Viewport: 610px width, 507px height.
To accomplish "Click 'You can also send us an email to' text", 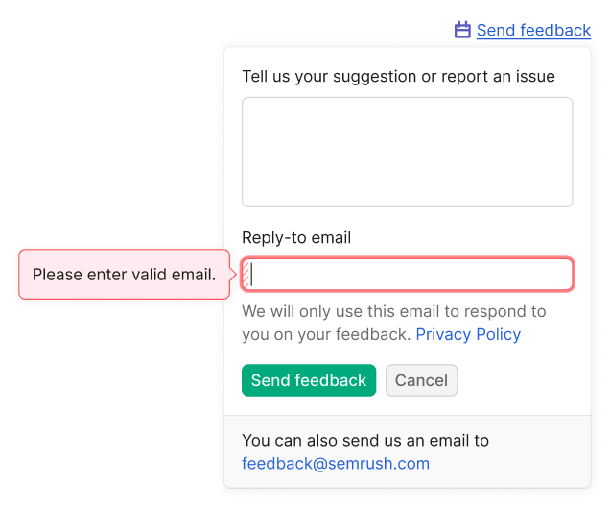I will 365,441.
